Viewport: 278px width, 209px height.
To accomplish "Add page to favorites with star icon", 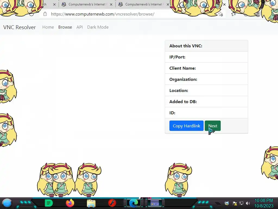I will coord(220,14).
